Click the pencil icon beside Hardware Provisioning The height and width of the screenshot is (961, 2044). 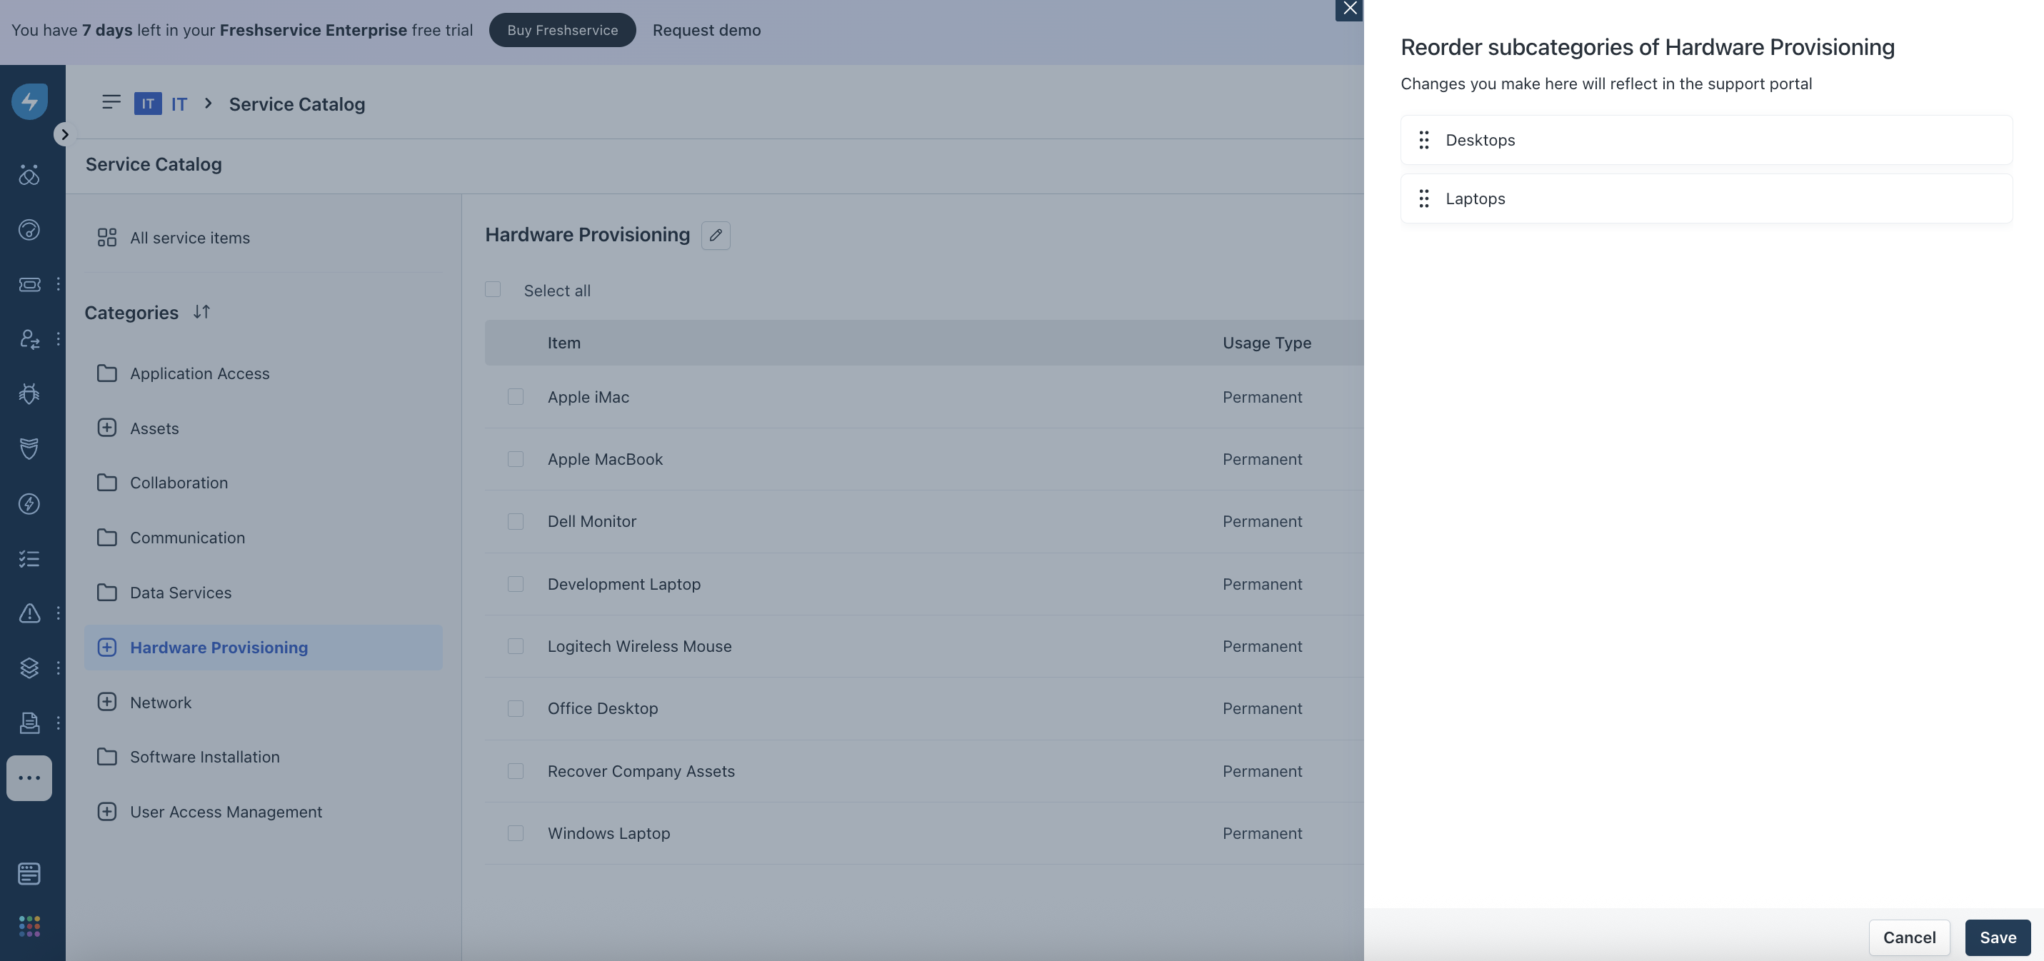click(715, 235)
